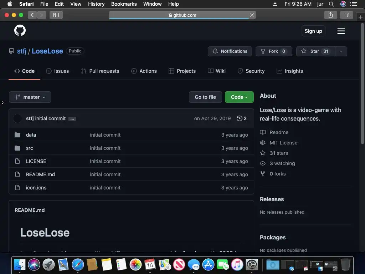Image resolution: width=365 pixels, height=274 pixels.
Task: Open the GitHub logo home link
Action: point(20,30)
